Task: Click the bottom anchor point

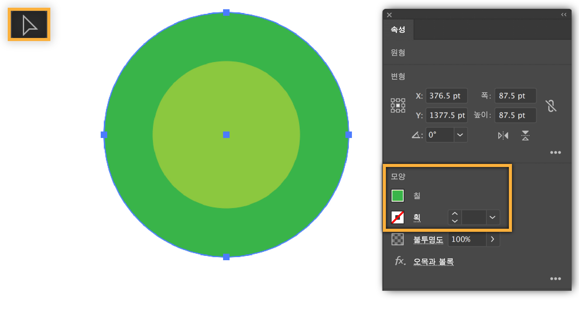Action: coord(226,257)
